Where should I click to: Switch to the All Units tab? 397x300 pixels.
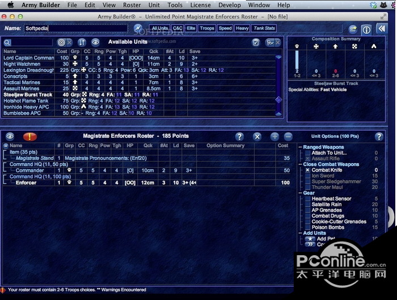click(160, 28)
